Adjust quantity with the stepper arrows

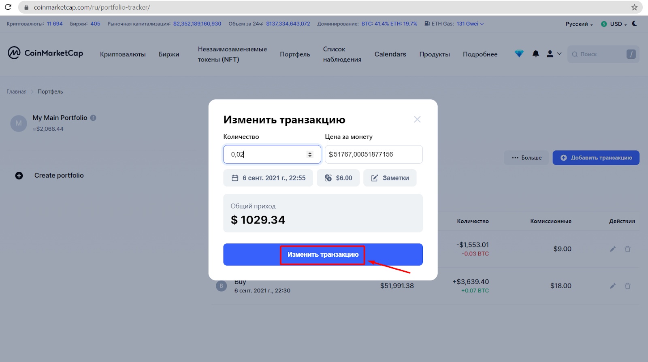click(x=310, y=154)
